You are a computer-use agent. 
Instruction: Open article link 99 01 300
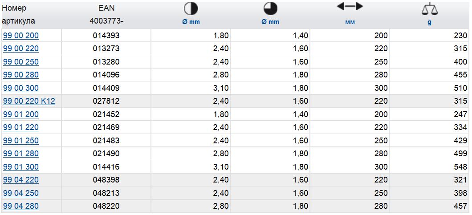(x=21, y=167)
